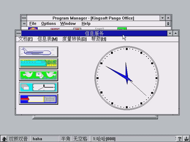
Task: Maximize the 信息服务 window
Action: 175,33
